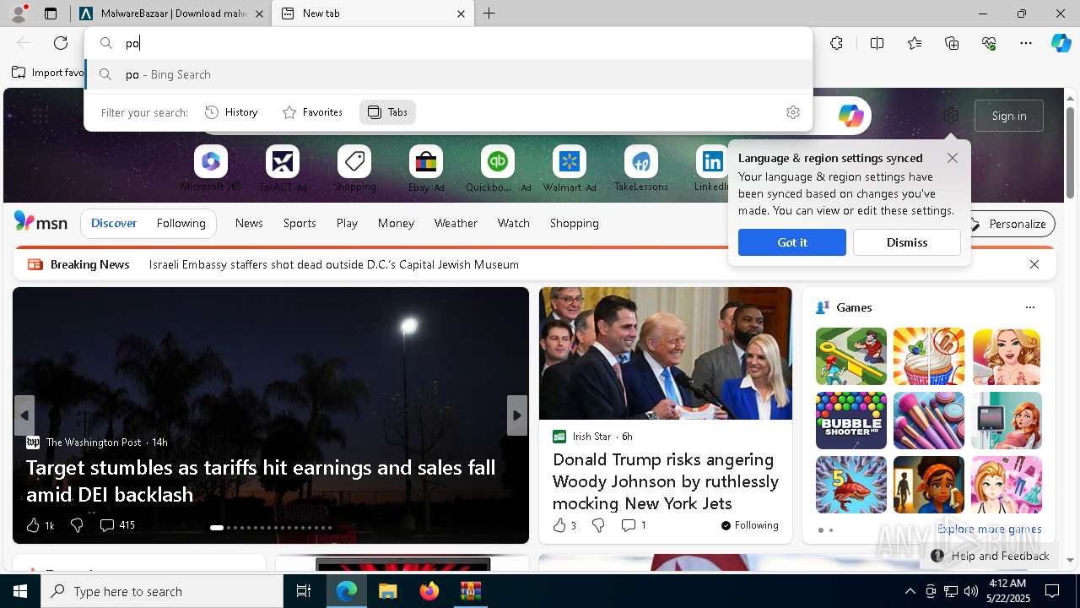
Task: Open Ebay quick link tile
Action: tap(426, 168)
